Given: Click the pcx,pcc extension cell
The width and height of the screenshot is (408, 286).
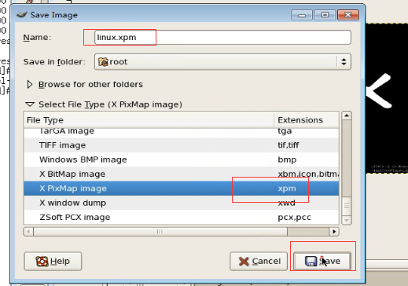Looking at the screenshot, I should [294, 218].
